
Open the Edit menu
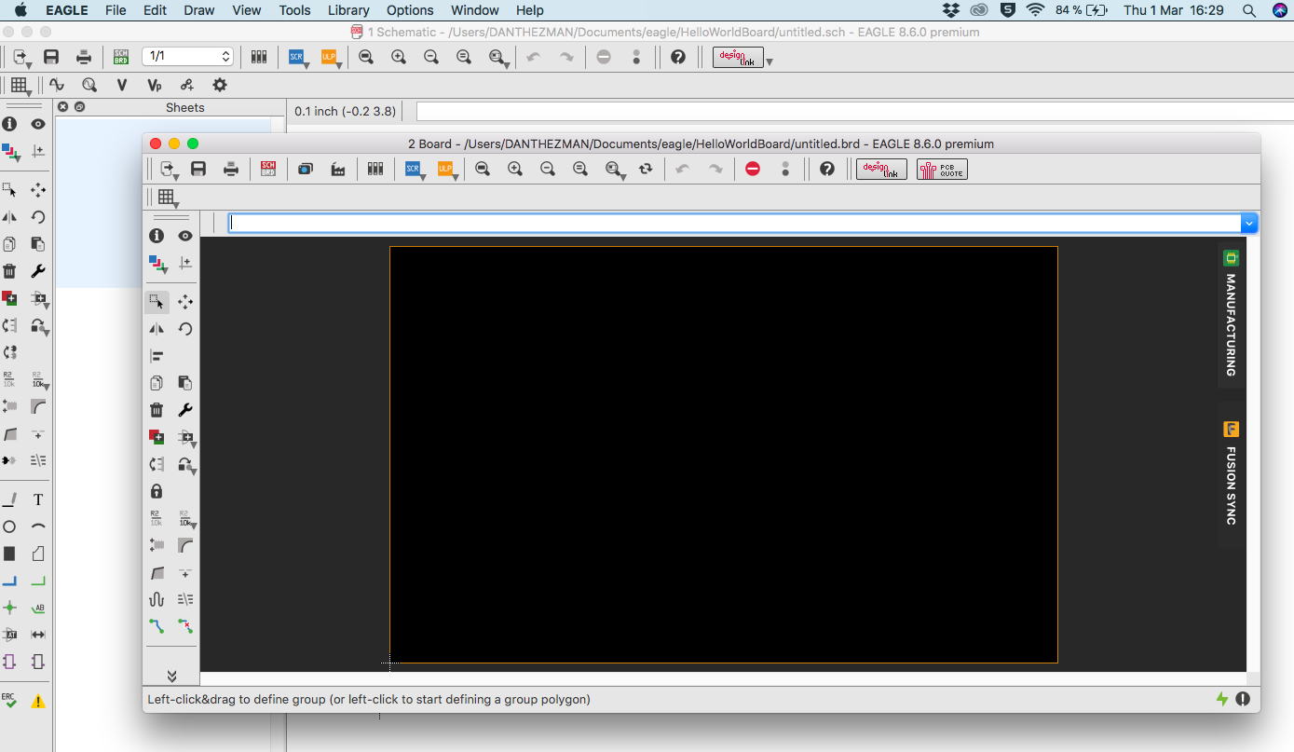pyautogui.click(x=156, y=10)
